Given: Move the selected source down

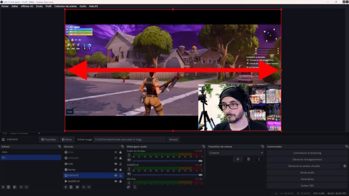Looking at the screenshot, I should pyautogui.click(x=89, y=187).
